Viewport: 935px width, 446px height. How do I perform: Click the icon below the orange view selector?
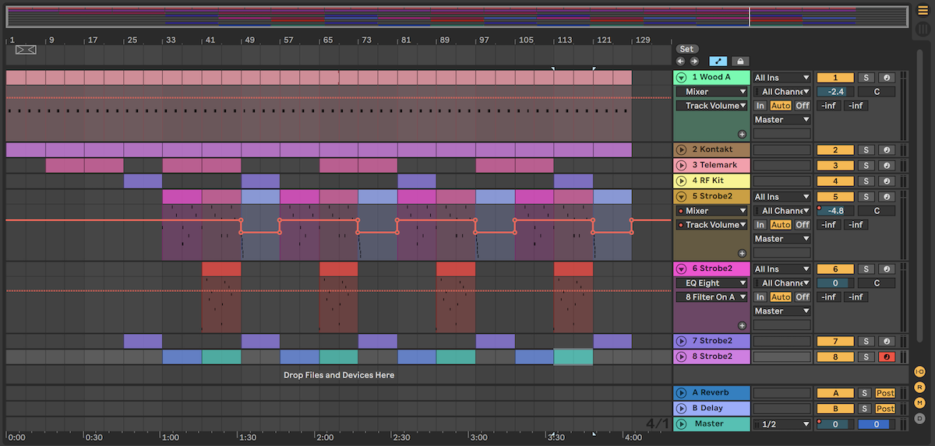(x=923, y=30)
